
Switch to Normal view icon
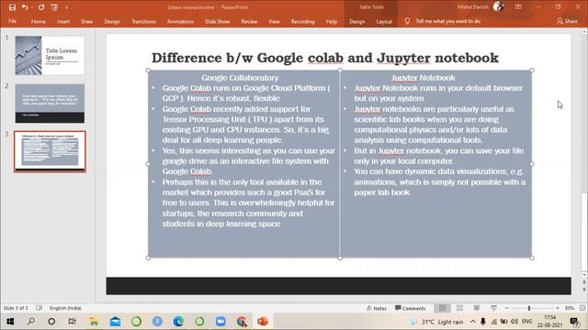(443, 308)
